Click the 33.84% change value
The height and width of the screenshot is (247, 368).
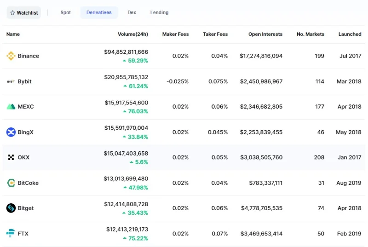[138, 137]
